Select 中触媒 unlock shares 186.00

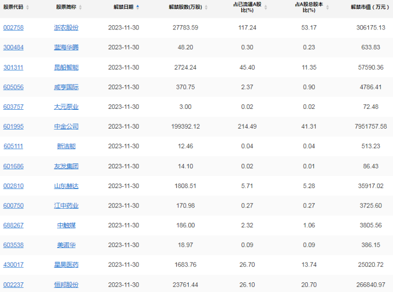pos(185,225)
